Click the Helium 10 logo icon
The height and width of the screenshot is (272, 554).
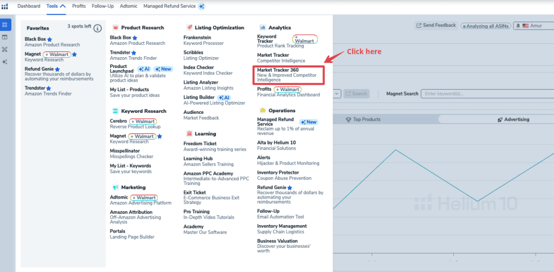5,6
